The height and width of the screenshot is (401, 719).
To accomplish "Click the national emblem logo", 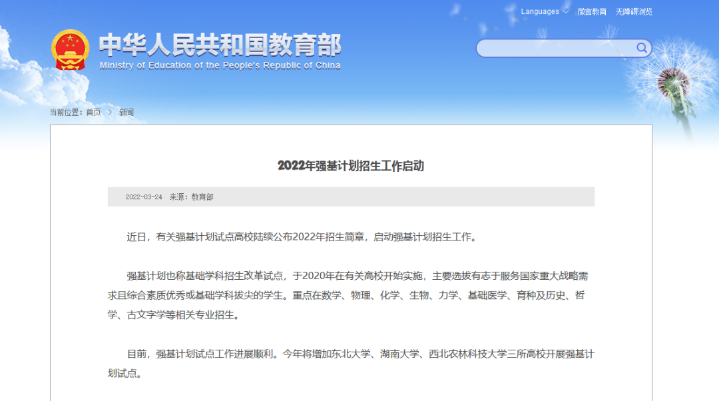I will (x=70, y=49).
